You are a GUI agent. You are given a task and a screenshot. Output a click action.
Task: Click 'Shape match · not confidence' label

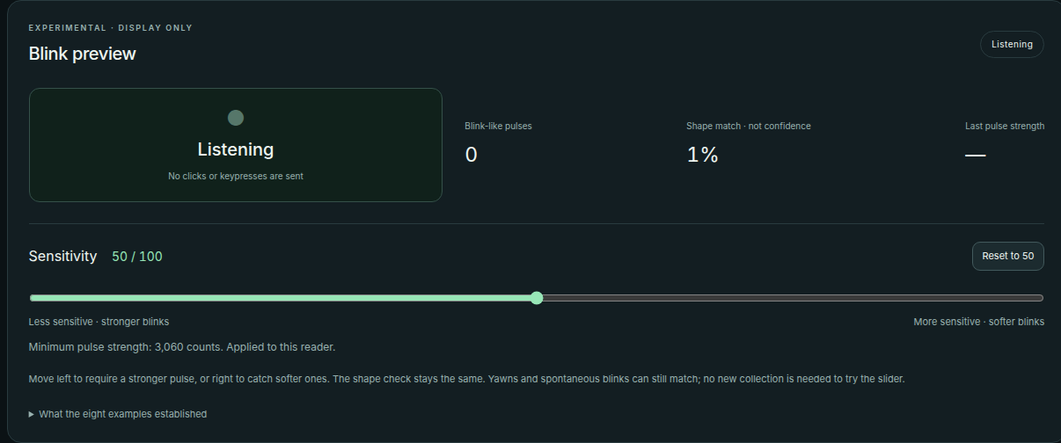pyautogui.click(x=749, y=126)
